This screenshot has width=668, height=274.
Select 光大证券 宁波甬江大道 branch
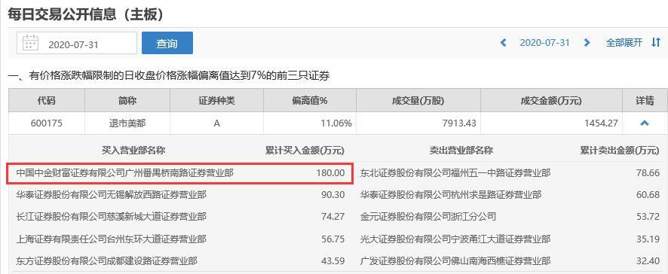(455, 239)
